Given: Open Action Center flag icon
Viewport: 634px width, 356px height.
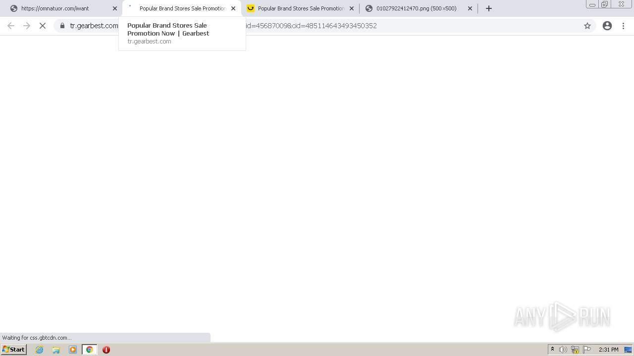Looking at the screenshot, I should pos(587,350).
